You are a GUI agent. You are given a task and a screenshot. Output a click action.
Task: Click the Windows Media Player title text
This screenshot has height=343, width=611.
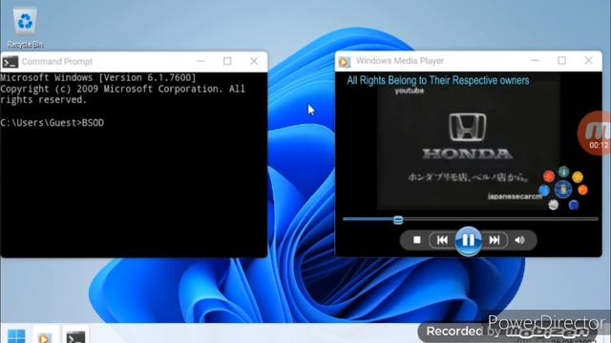400,61
